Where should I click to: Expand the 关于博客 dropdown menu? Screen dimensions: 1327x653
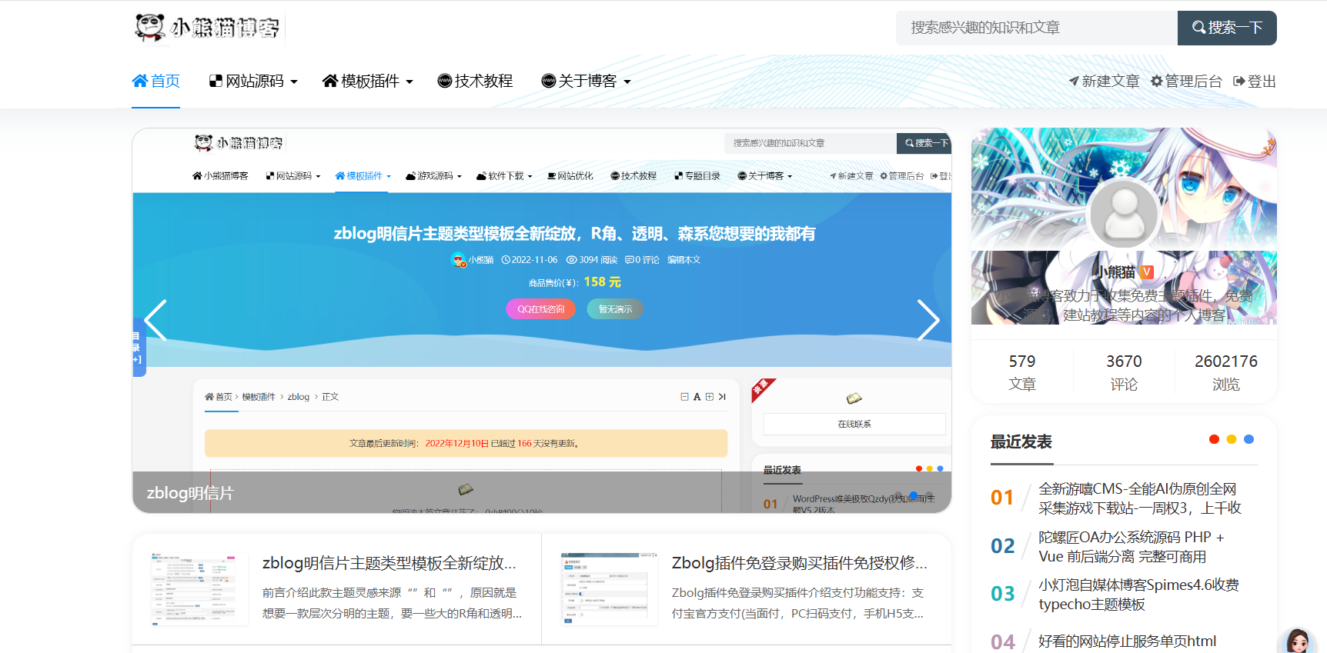click(627, 82)
